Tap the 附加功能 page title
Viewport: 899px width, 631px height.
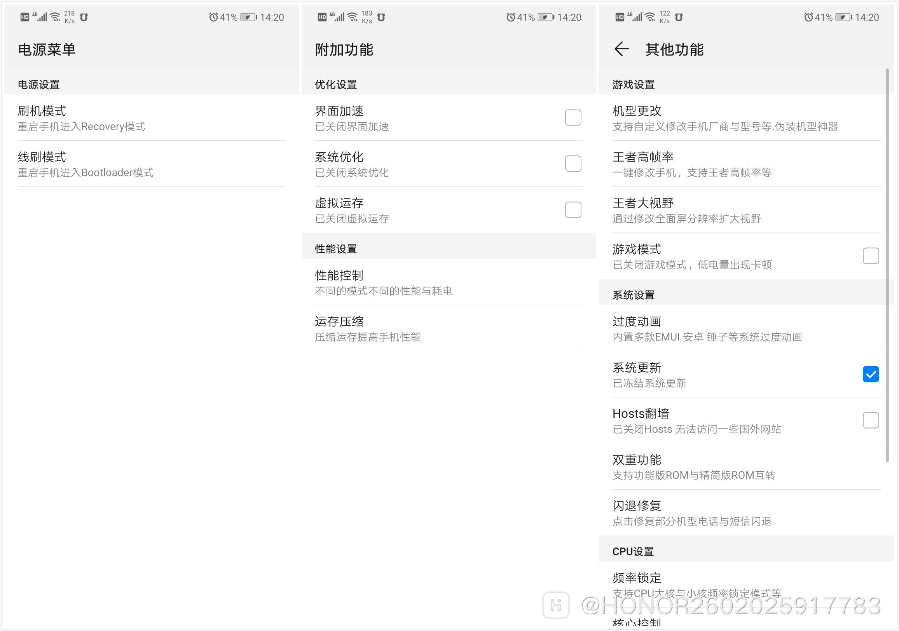tap(344, 50)
